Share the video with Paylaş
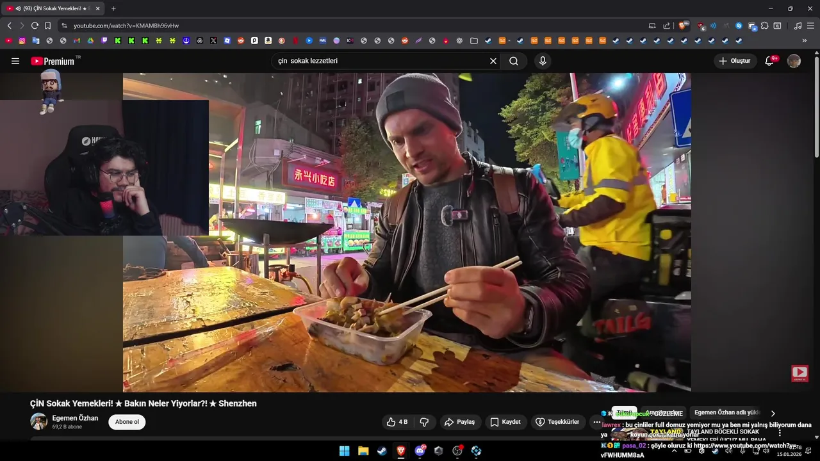 (x=460, y=422)
